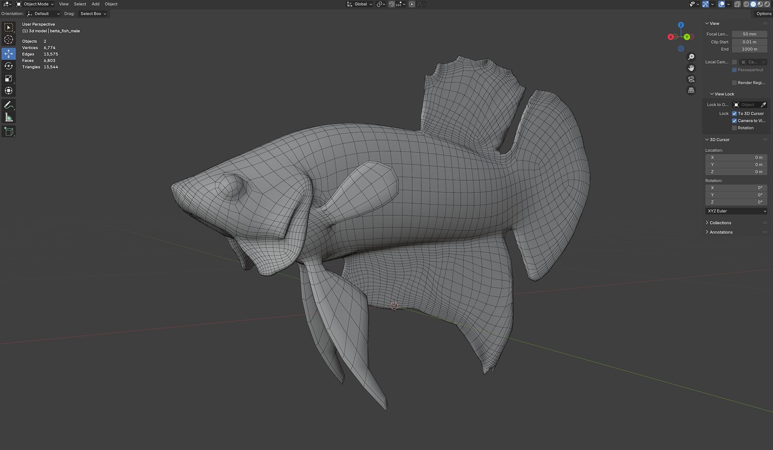Open the Object Mode dropdown
The image size is (773, 450).
pyautogui.click(x=35, y=4)
